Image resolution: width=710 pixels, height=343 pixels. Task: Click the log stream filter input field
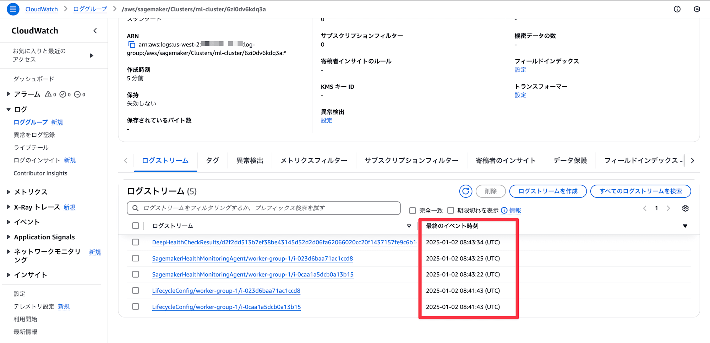pos(264,208)
